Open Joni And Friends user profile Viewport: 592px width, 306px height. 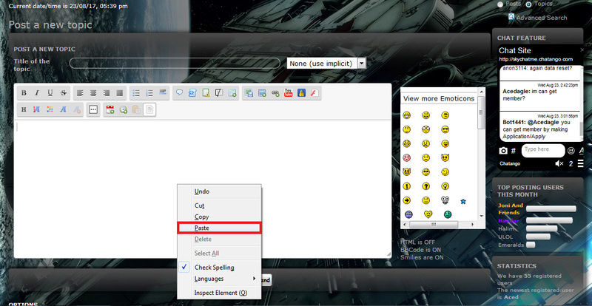click(510, 208)
